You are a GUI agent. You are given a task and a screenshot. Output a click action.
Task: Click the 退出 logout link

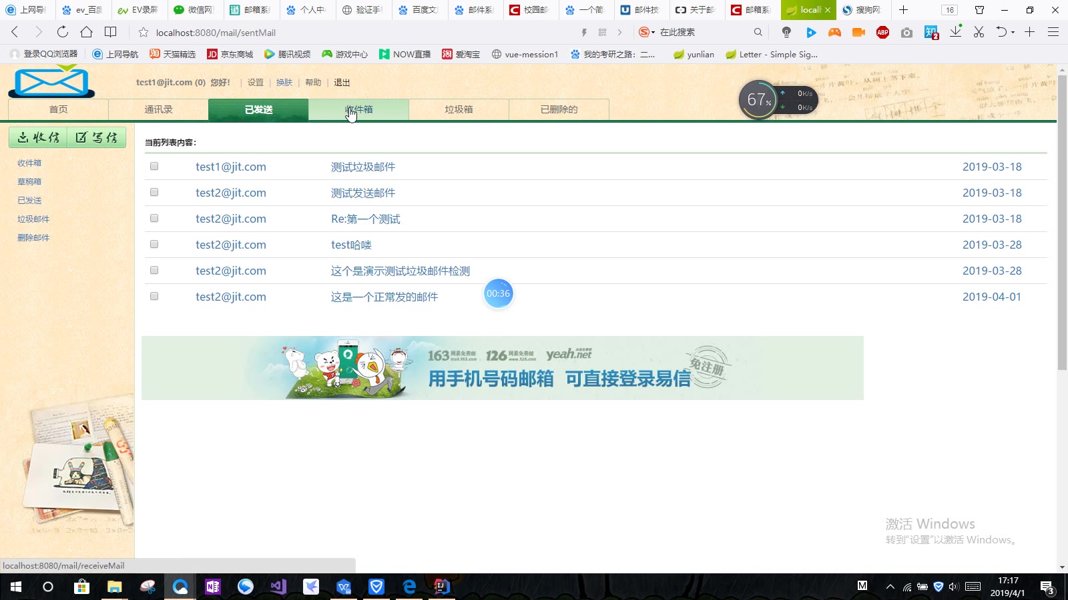[342, 83]
